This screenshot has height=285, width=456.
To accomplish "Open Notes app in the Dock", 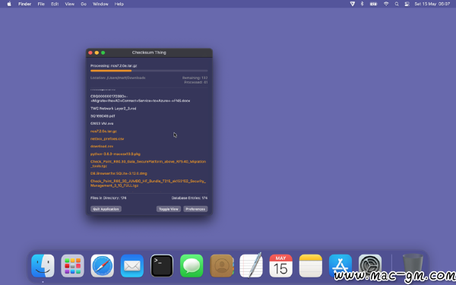I will coord(311,266).
